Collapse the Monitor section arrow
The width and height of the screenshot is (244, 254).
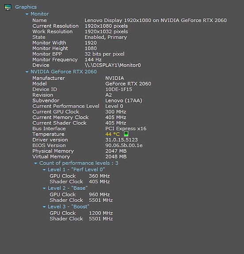click(27, 14)
